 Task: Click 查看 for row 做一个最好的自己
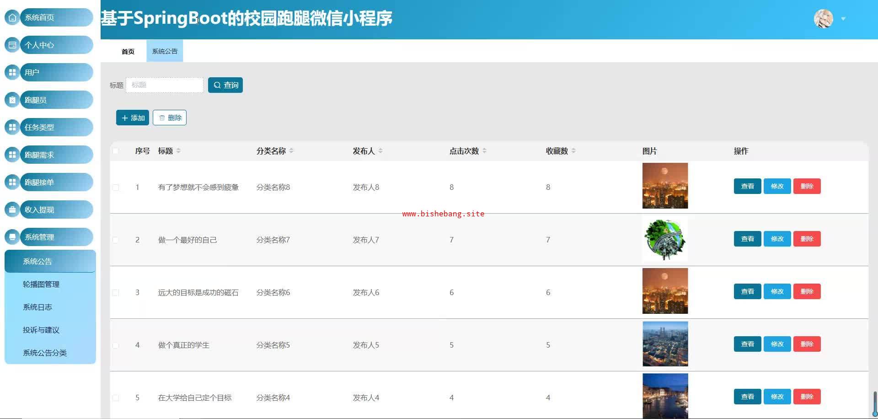point(747,239)
